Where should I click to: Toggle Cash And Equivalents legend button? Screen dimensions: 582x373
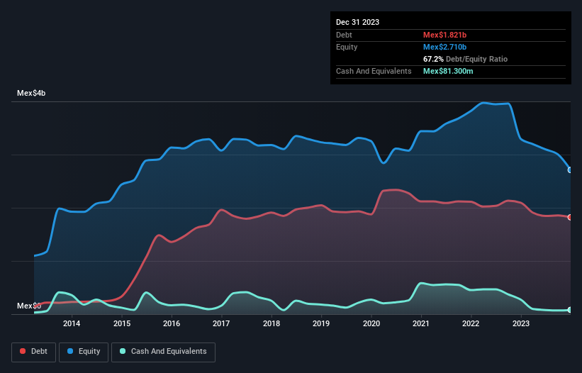[163, 352]
